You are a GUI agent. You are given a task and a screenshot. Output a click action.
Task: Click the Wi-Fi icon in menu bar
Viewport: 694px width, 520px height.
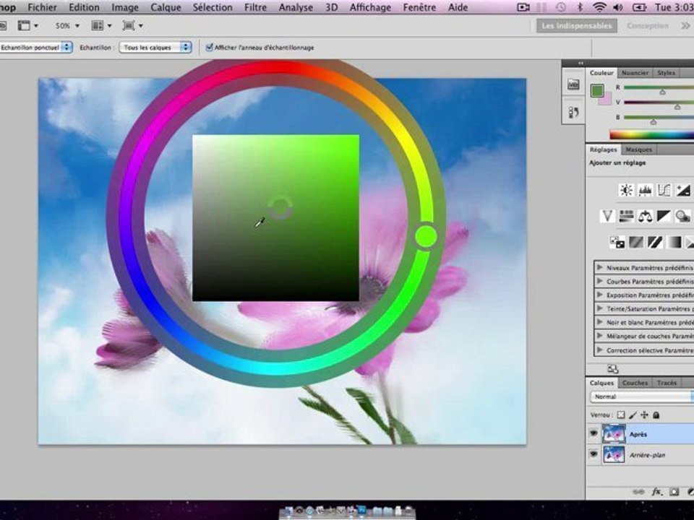coord(599,7)
